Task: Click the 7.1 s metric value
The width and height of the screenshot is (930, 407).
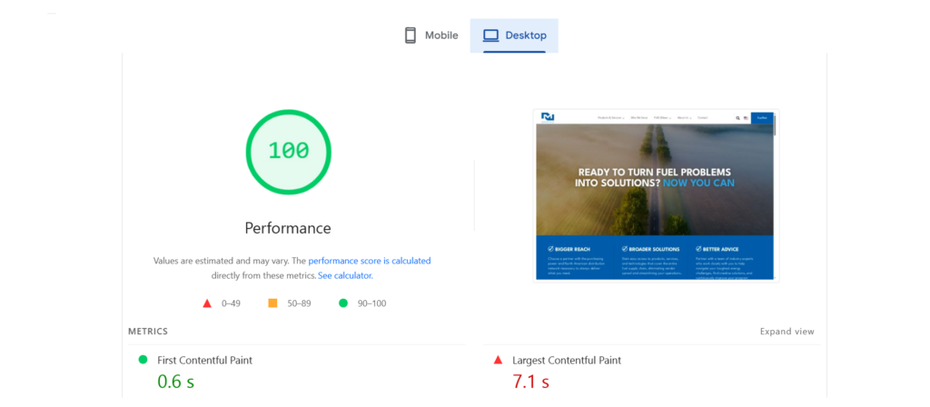Action: point(531,382)
